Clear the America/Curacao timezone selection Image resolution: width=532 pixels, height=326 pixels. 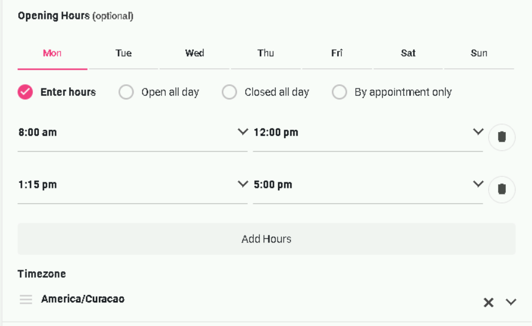pyautogui.click(x=488, y=302)
